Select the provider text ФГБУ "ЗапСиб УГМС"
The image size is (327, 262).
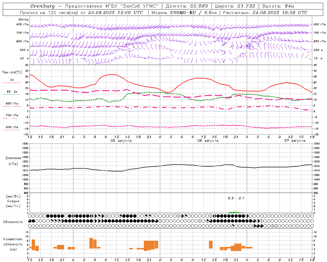tap(132, 6)
